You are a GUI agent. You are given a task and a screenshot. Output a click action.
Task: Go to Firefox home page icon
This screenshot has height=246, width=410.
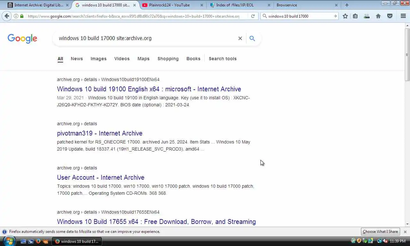coord(378,16)
